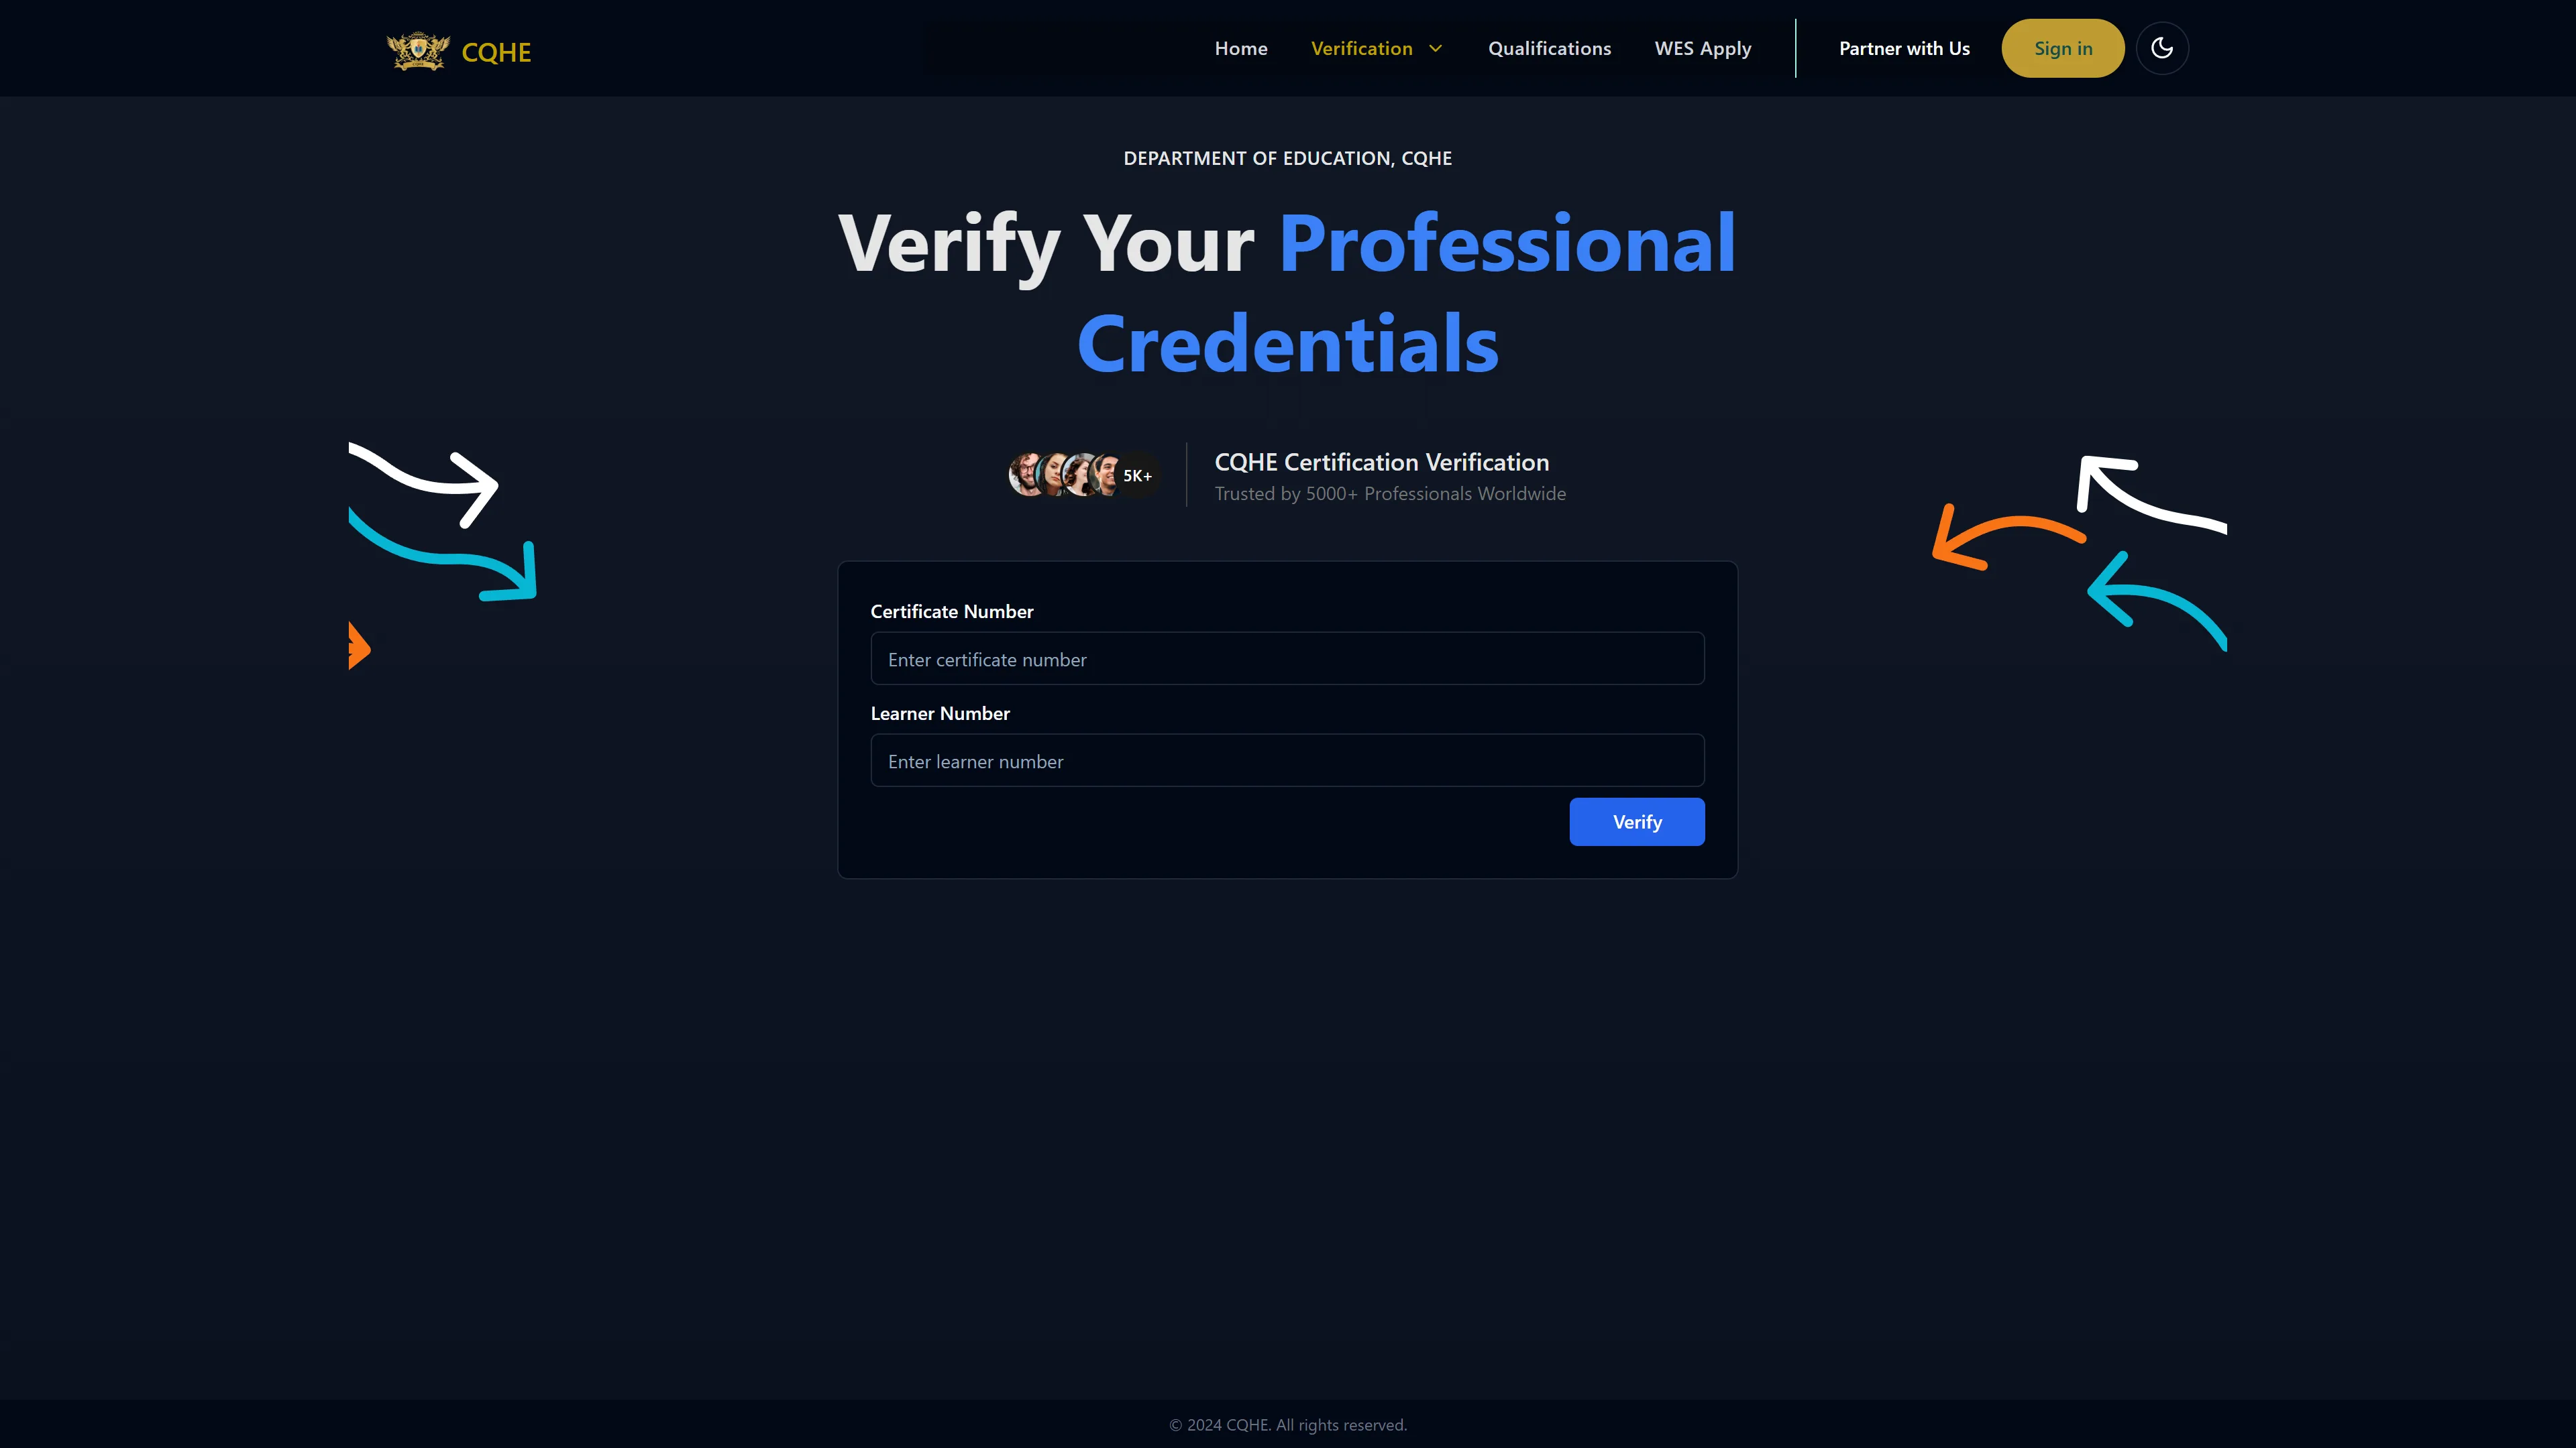
Task: Click the 5K+ badge next to the avatars
Action: point(1137,476)
